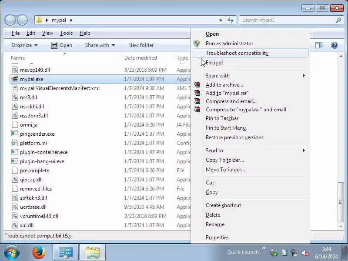
Task: Click the mypal.exe raccoon file icon
Action: [15, 79]
